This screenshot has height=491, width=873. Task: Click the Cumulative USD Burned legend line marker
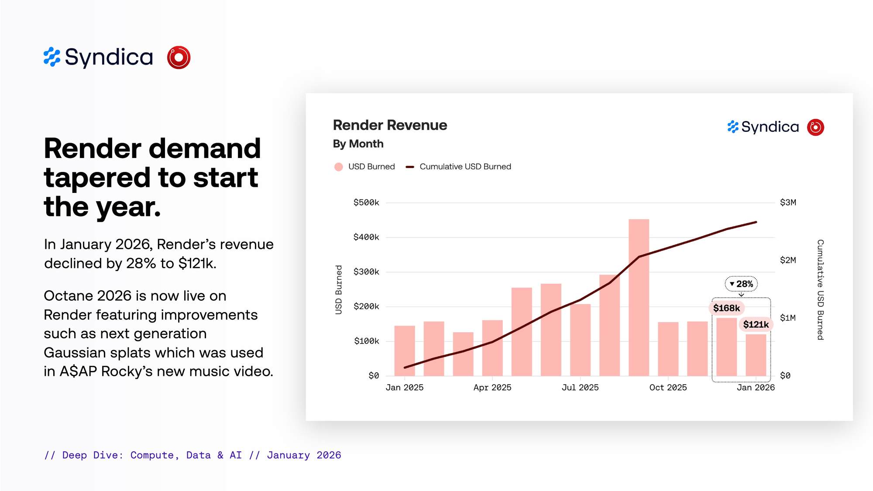[409, 167]
